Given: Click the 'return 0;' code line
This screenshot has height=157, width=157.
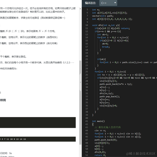Looking at the screenshot, I should pos(100,155).
